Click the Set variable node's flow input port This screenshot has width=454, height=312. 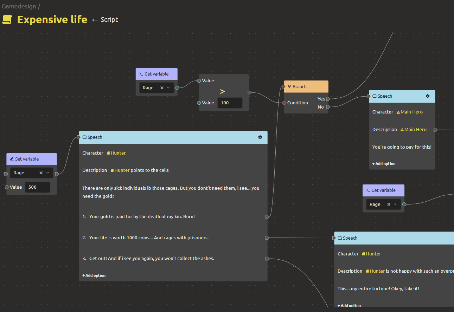[6, 174]
